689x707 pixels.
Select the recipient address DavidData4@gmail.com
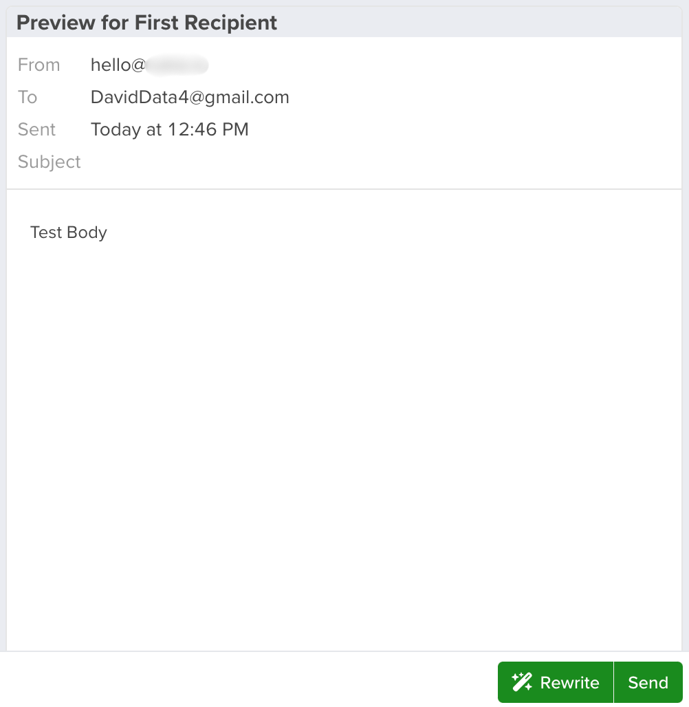pyautogui.click(x=190, y=97)
